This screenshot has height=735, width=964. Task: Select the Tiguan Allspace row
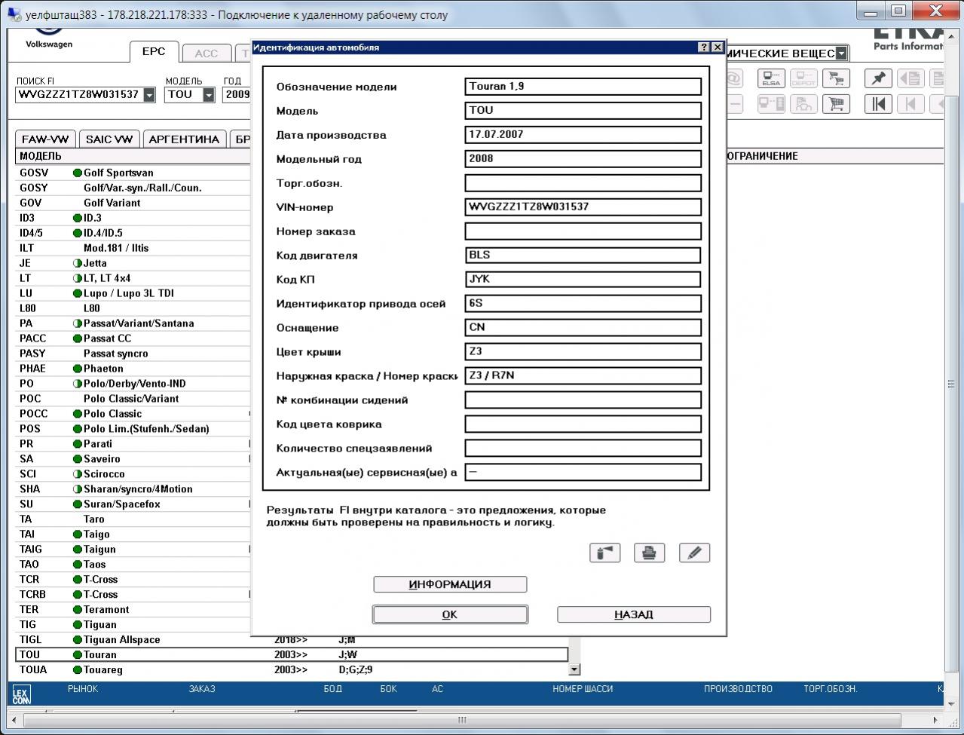tap(292, 639)
